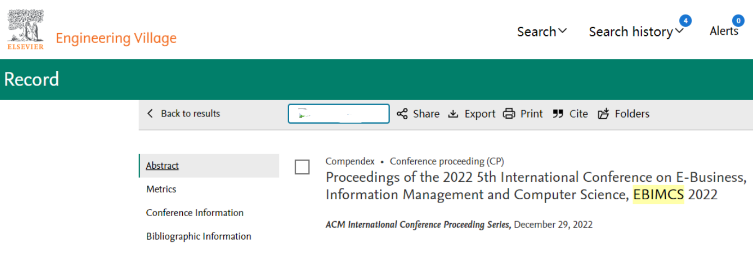
Task: Click the Alerts count badge showing zero
Action: coord(738,21)
